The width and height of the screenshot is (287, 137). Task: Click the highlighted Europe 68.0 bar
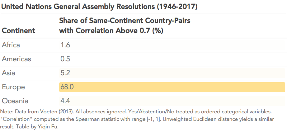[x=172, y=87]
